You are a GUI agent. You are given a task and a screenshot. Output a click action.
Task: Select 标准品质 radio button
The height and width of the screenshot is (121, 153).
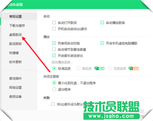pos(54,68)
